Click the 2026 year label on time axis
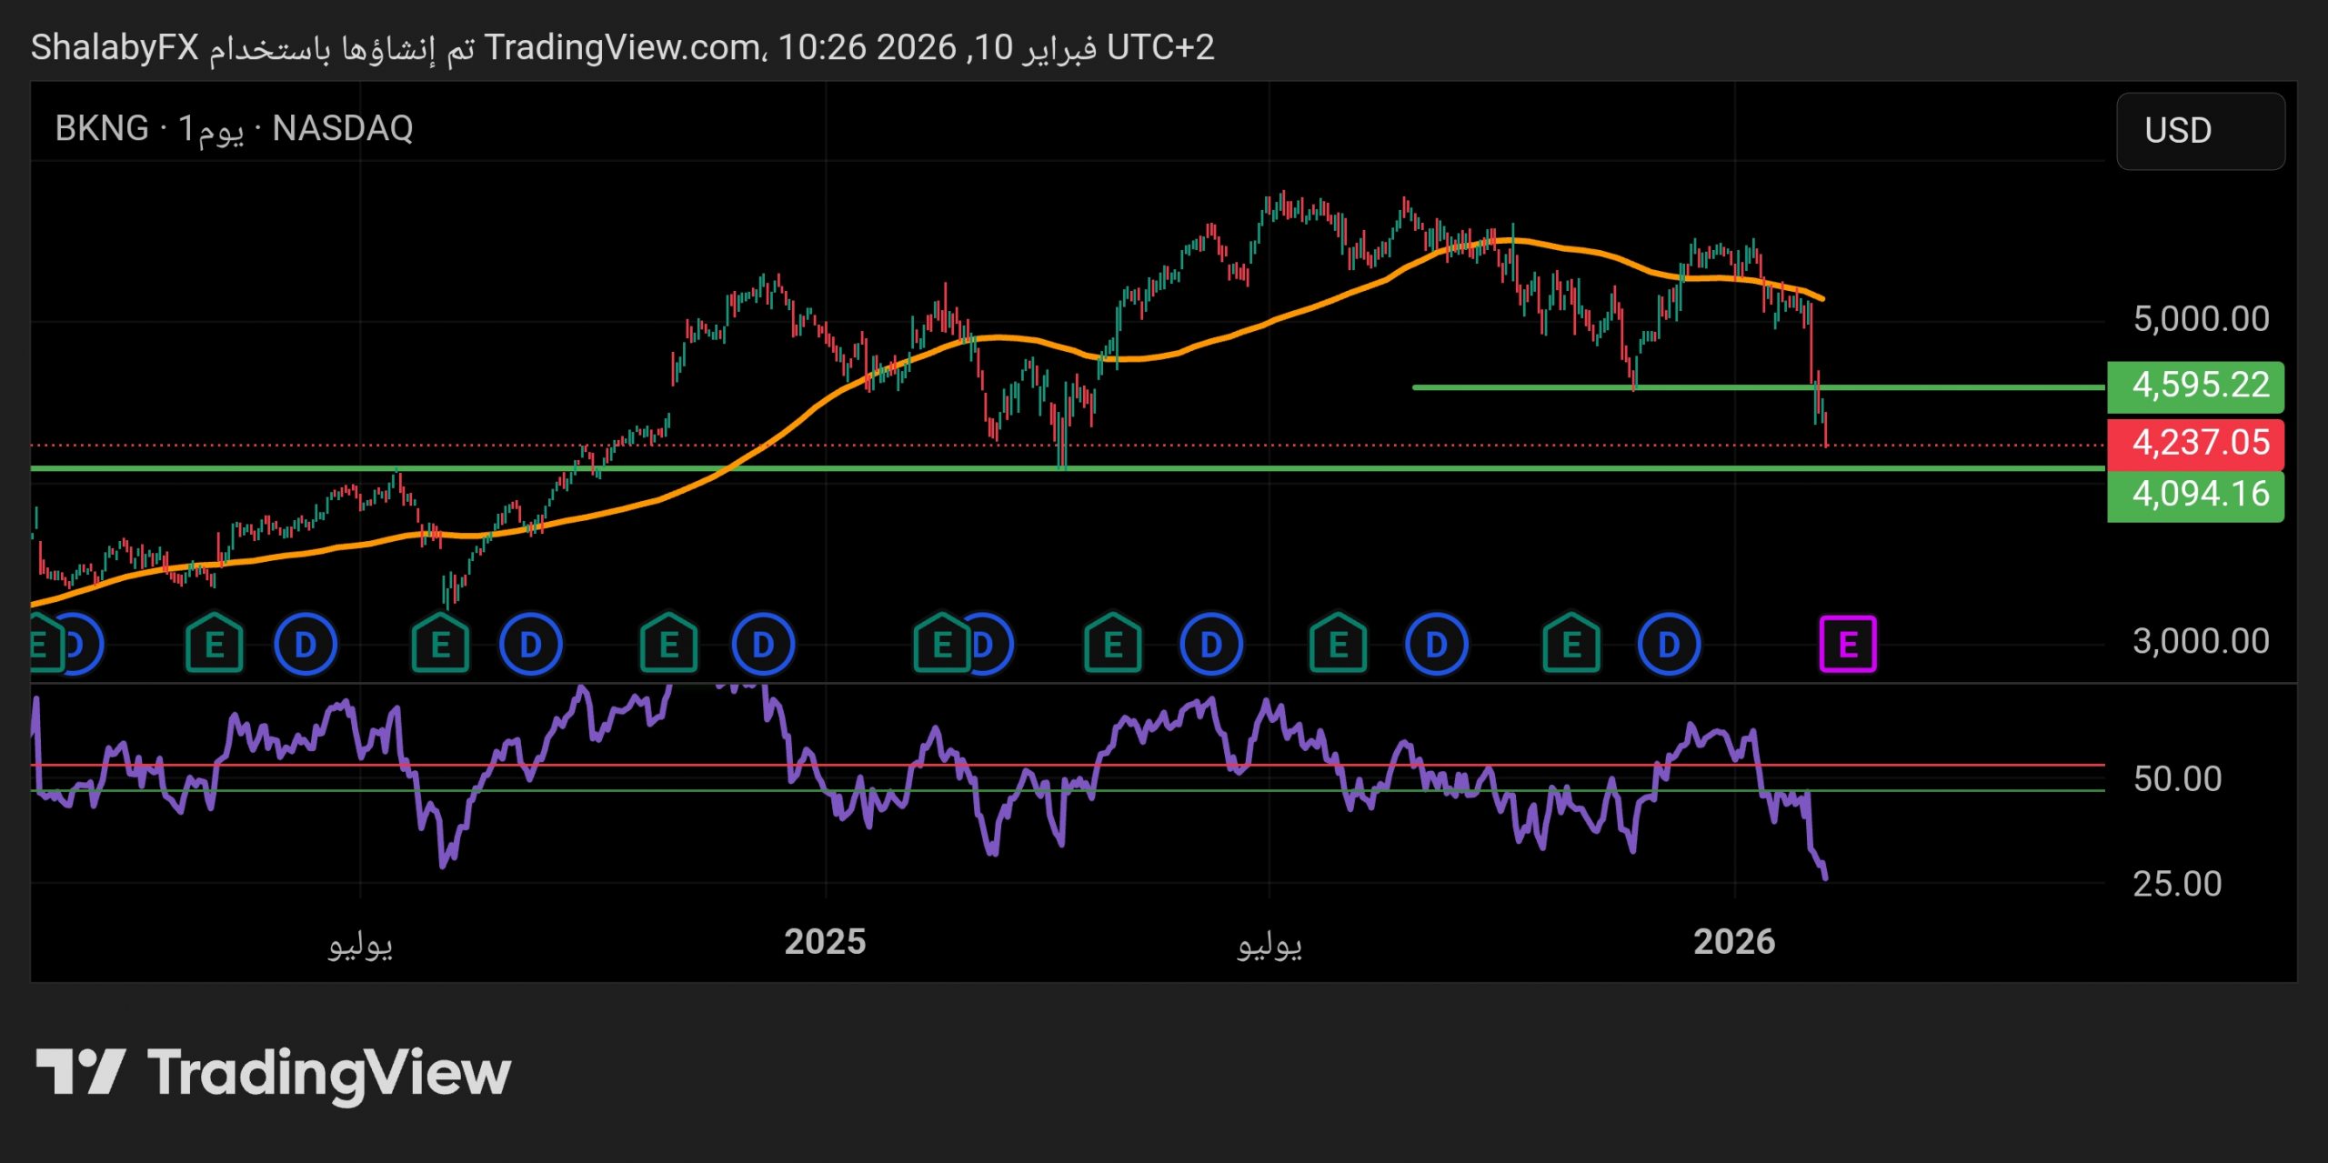Image resolution: width=2328 pixels, height=1163 pixels. (1733, 941)
